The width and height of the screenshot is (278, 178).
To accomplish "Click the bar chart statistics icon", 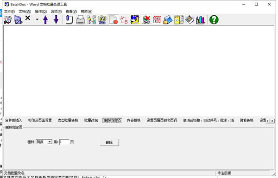I will pyautogui.click(x=201, y=19).
